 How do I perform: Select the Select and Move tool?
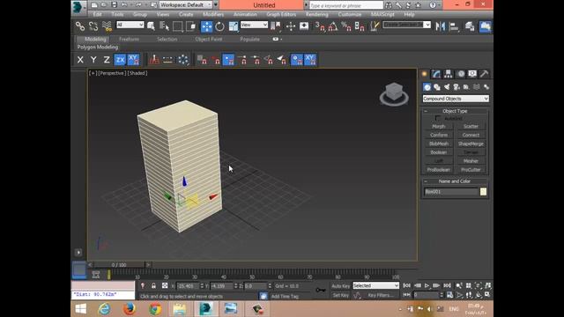point(206,26)
